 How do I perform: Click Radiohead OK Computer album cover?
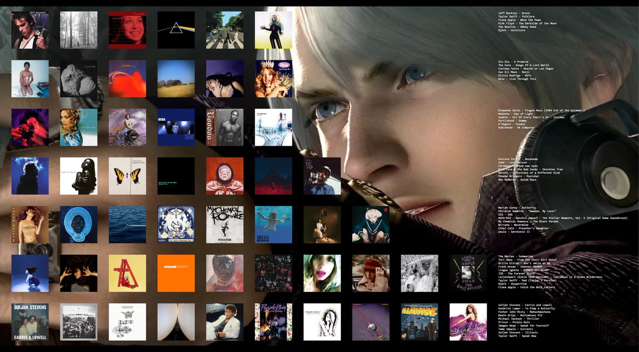(274, 128)
